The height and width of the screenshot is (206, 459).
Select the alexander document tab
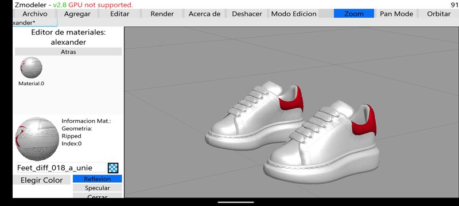[35, 22]
